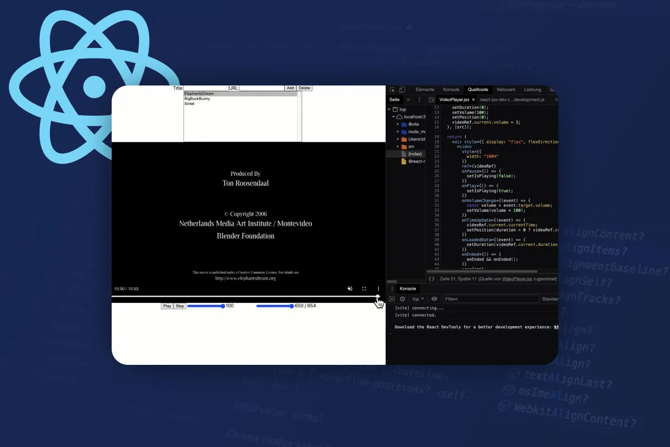Screen dimensions: 670x447
Task: Click the playlist vertical scrollbar
Action: click(299, 116)
